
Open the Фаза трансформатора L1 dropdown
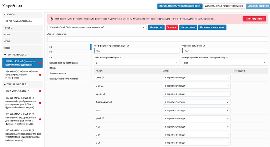[x=137, y=63]
